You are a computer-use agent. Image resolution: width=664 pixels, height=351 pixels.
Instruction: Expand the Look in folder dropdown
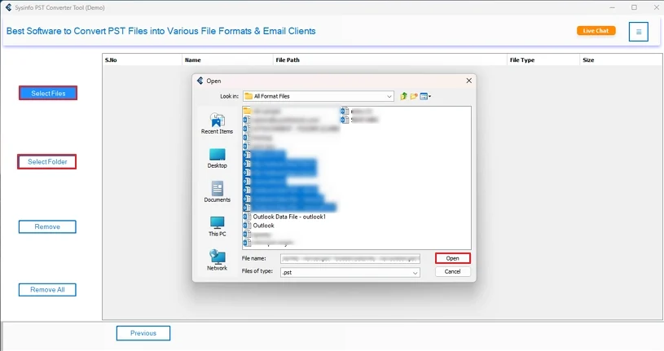point(389,97)
